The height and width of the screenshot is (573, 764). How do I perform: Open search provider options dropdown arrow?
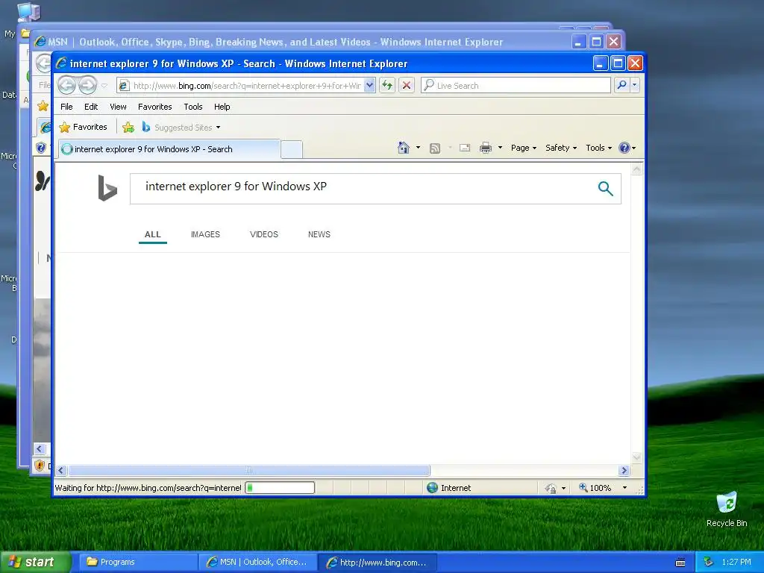coord(634,85)
